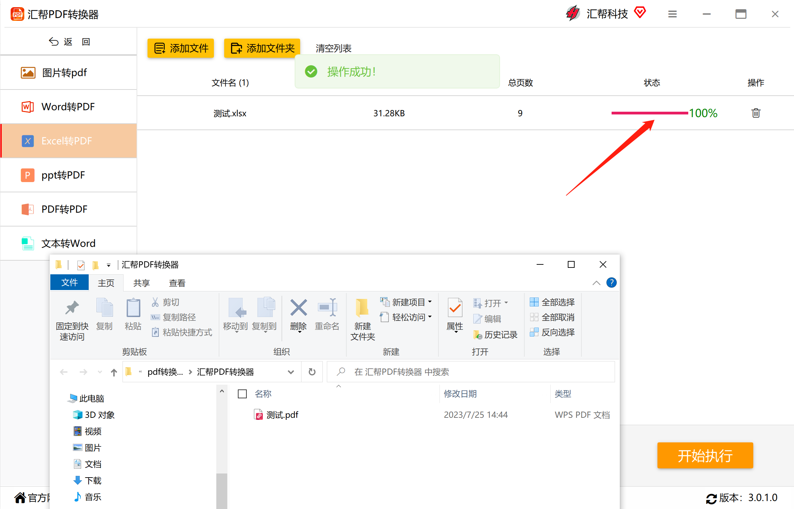Open the 文件 tab in Explorer
Viewport: 794px width, 509px height.
(x=69, y=283)
